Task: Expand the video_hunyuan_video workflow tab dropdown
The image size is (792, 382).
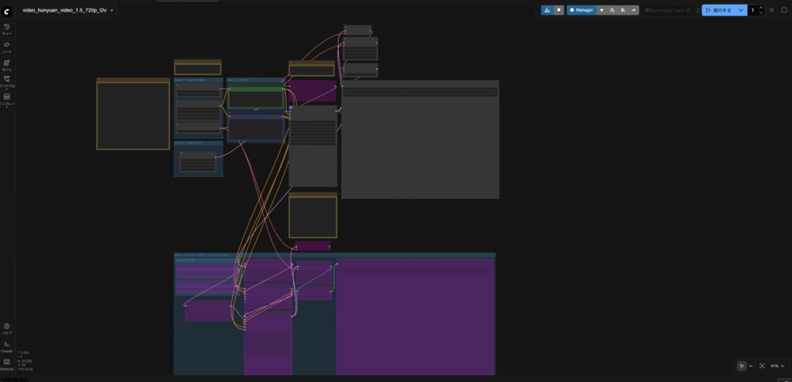Action: point(112,10)
